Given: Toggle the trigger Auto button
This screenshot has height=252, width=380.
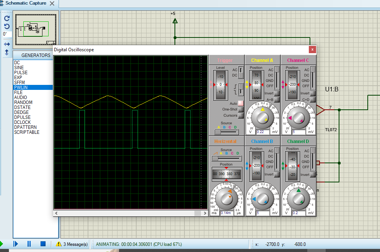Looking at the screenshot, I should tap(241, 103).
